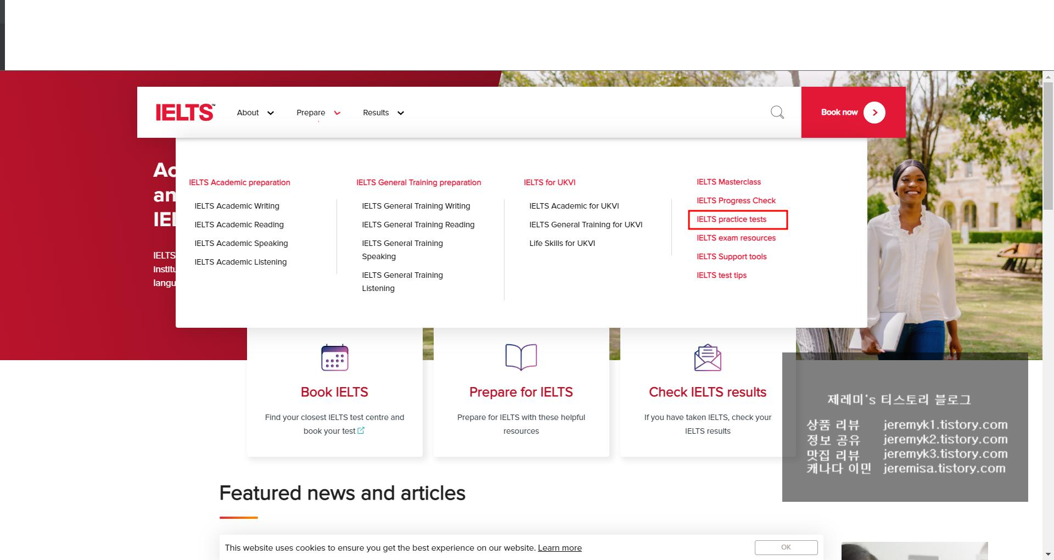Image resolution: width=1054 pixels, height=560 pixels.
Task: Select IELTS Academic Writing
Action: 237,206
